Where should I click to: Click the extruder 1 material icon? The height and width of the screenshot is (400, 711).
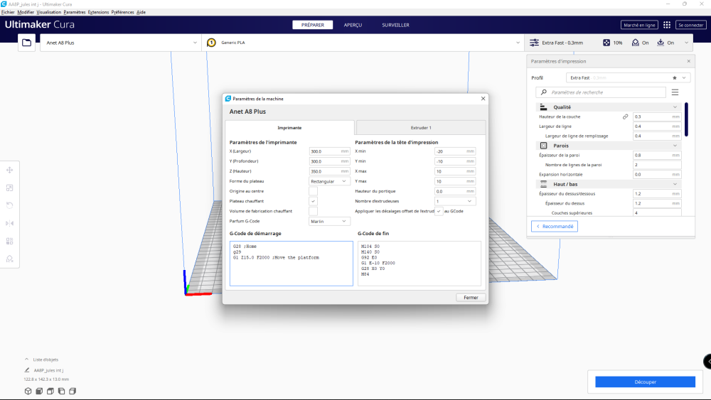211,43
